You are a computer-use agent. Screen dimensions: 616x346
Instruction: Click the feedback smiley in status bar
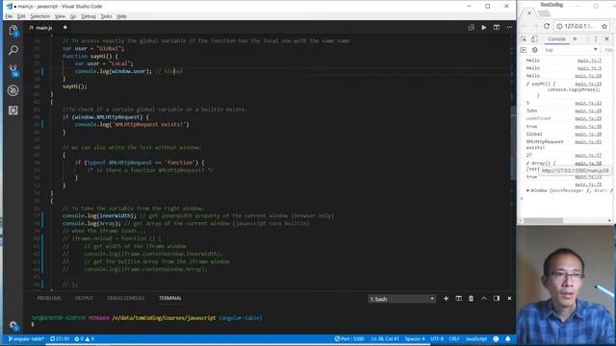(496, 339)
